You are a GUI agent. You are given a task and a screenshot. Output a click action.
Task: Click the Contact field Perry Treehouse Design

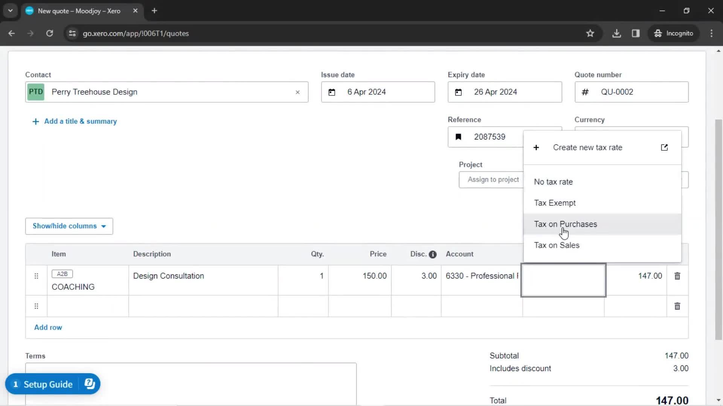coord(167,92)
